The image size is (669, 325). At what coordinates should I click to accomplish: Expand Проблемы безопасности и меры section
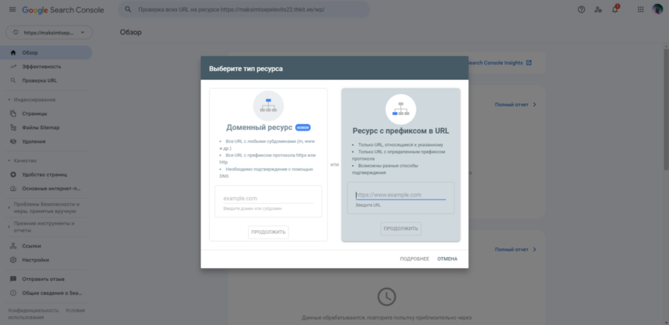9,208
